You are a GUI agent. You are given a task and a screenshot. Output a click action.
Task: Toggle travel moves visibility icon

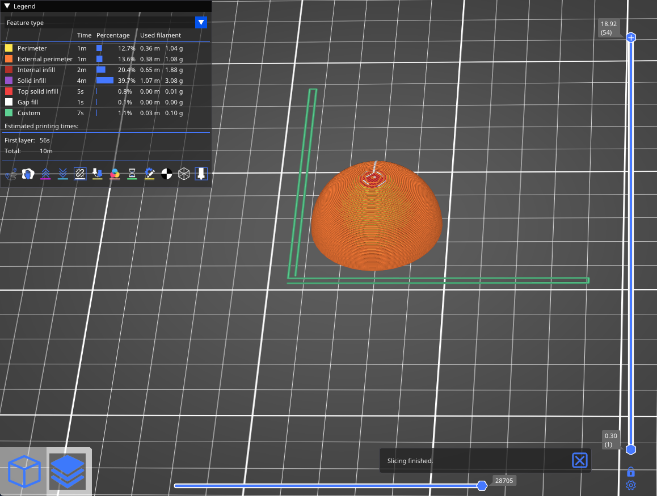(x=11, y=174)
